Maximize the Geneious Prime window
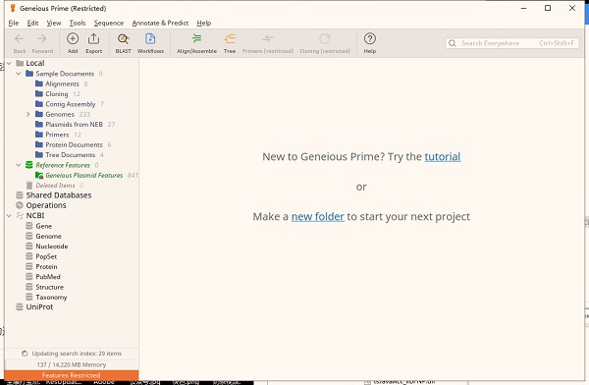This screenshot has width=589, height=385. tap(548, 8)
